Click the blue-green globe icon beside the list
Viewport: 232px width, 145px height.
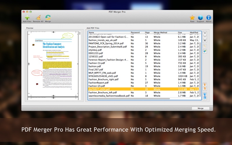click(x=205, y=51)
